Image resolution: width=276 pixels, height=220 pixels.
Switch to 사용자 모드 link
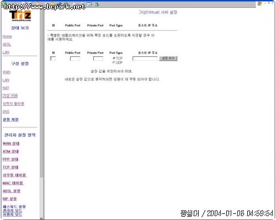point(12,214)
